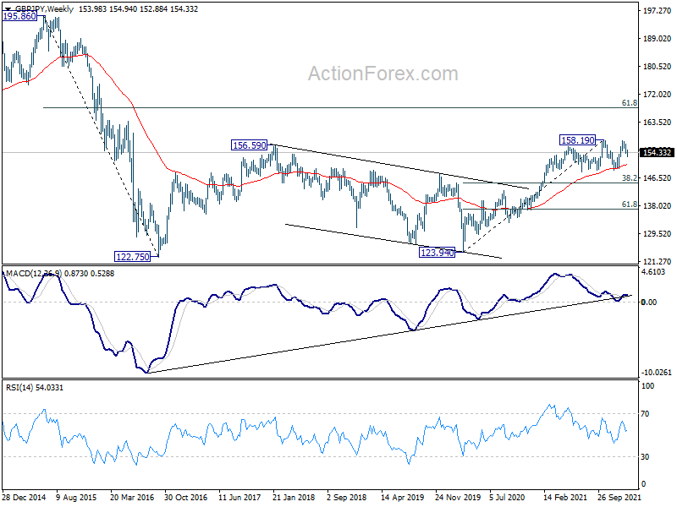Click the current price tag 154.332
The image size is (677, 507).
[657, 152]
